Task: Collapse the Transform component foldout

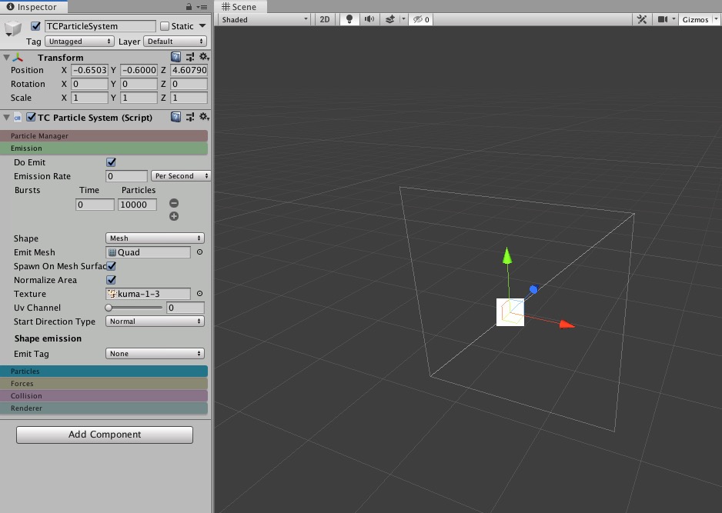Action: click(6, 58)
